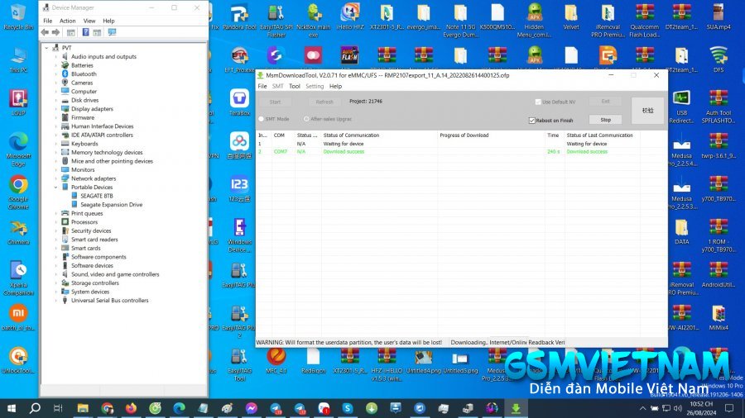Collapse the Portable Devices node

55,188
